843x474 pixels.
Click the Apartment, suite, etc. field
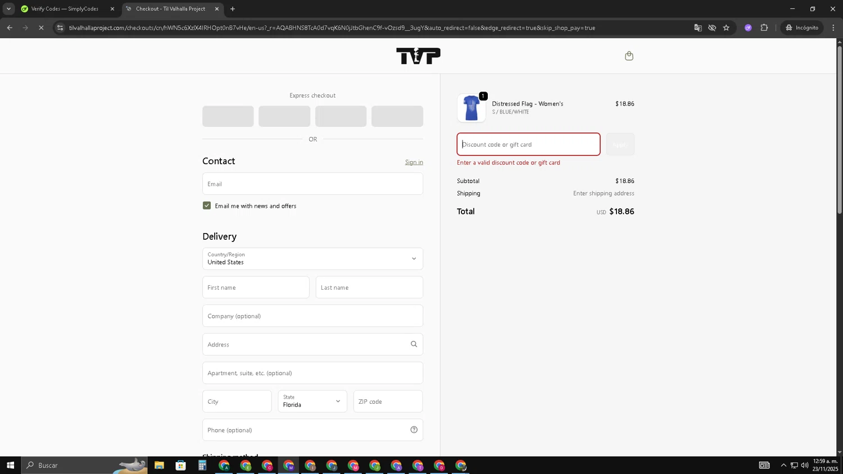coord(312,373)
